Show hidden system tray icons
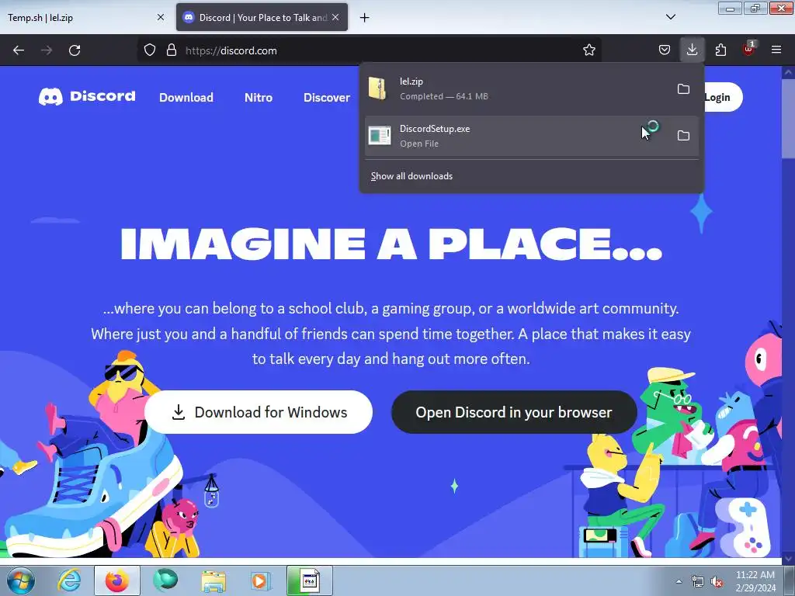The width and height of the screenshot is (795, 596). [x=679, y=581]
